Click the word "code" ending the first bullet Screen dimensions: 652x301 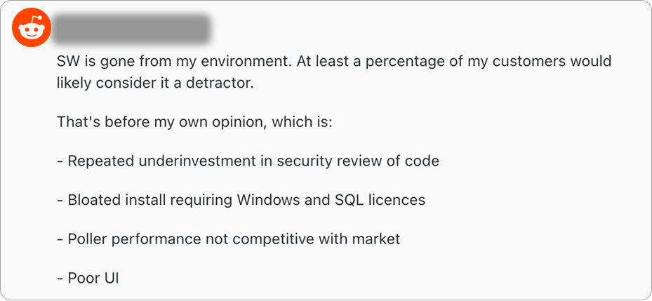click(x=422, y=161)
